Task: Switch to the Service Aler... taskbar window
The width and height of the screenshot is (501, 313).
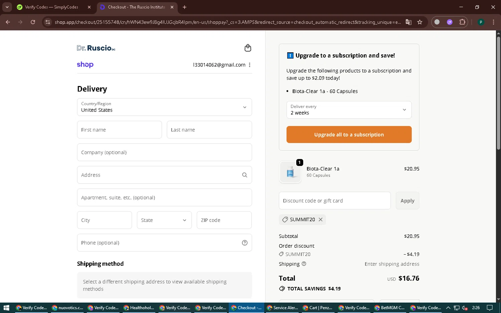Action: (282, 308)
